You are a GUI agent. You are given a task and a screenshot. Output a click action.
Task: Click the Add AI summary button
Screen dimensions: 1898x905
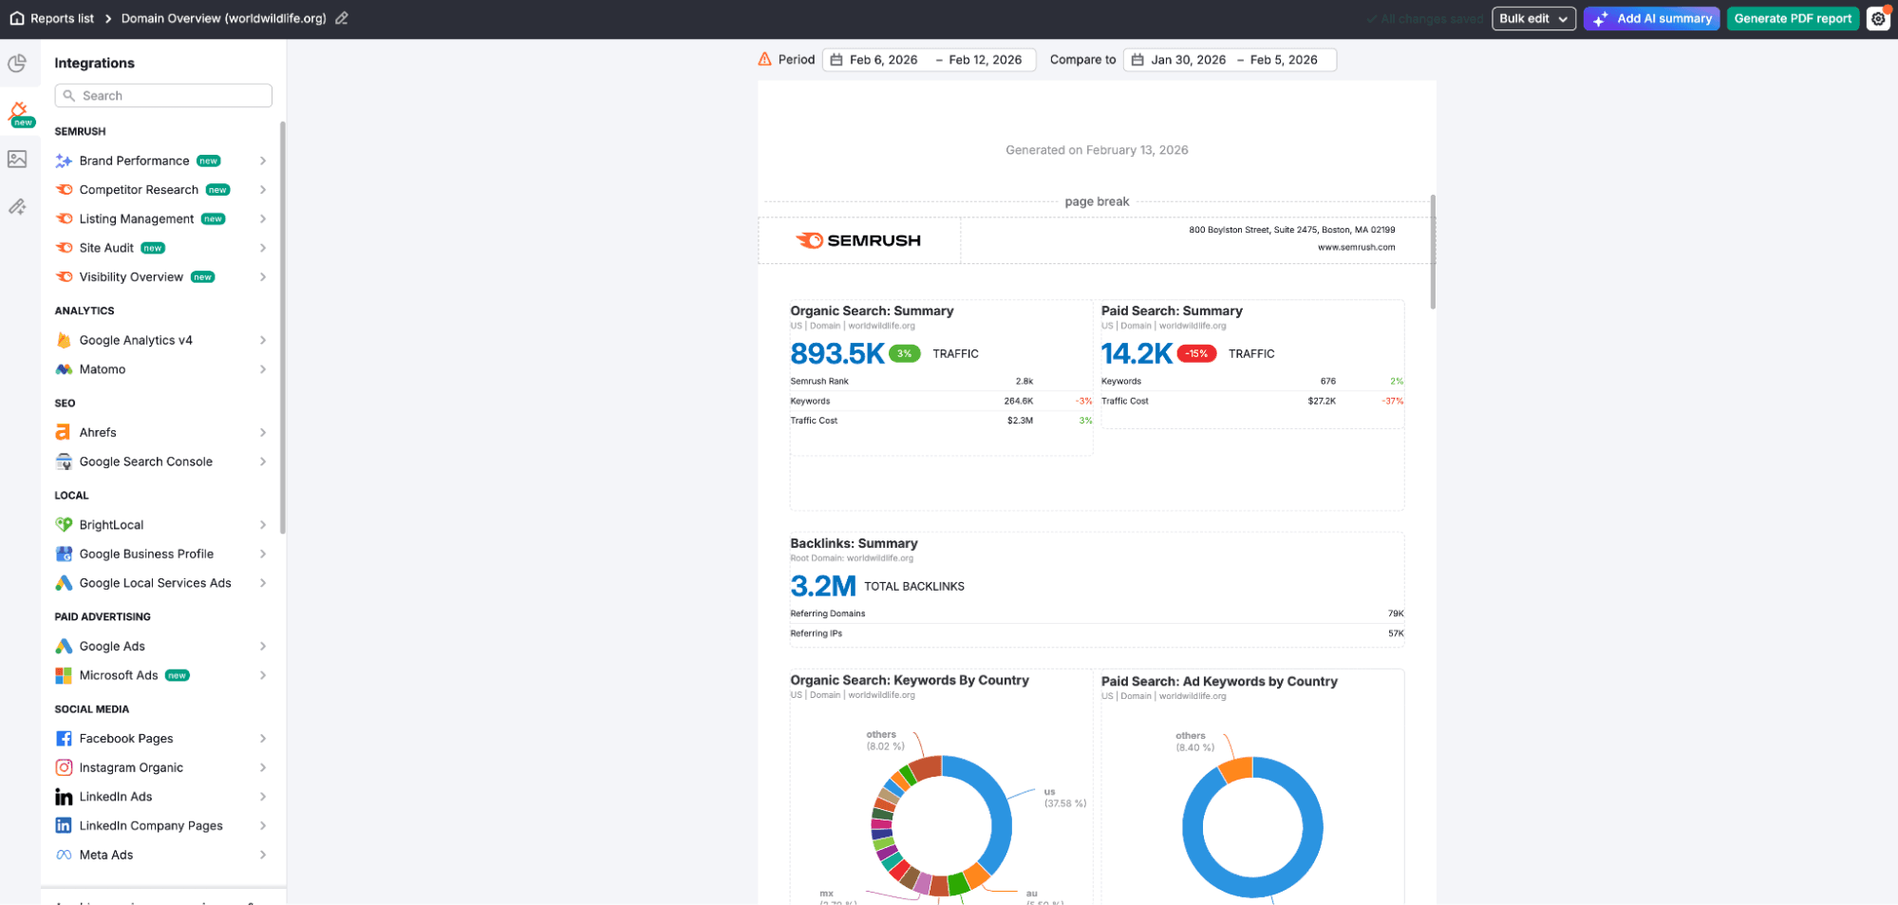coord(1651,18)
